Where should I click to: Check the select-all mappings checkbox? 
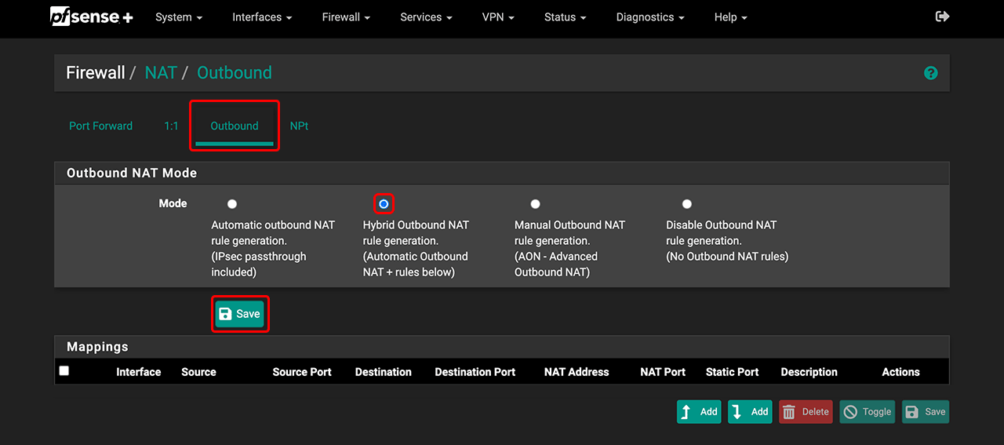pos(64,371)
